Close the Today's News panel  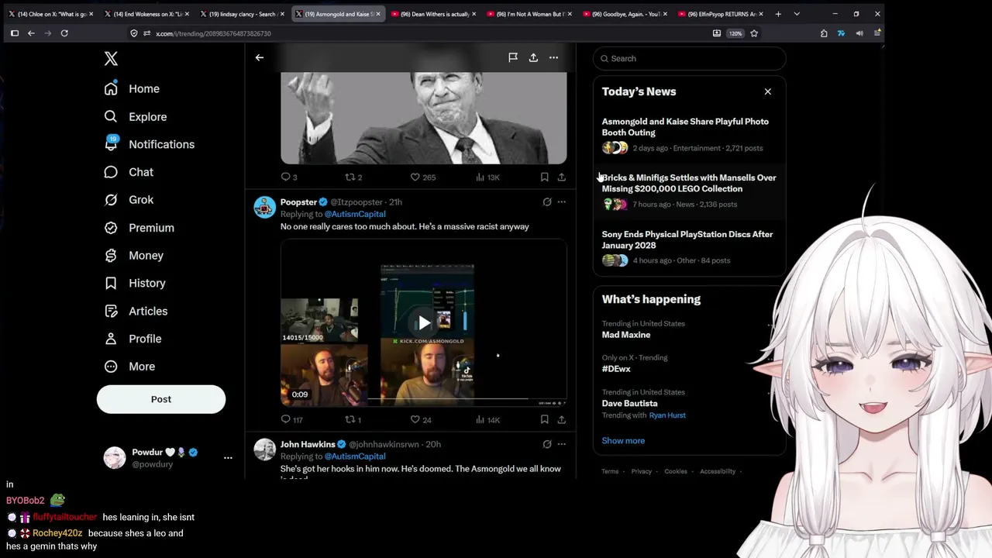click(x=768, y=91)
